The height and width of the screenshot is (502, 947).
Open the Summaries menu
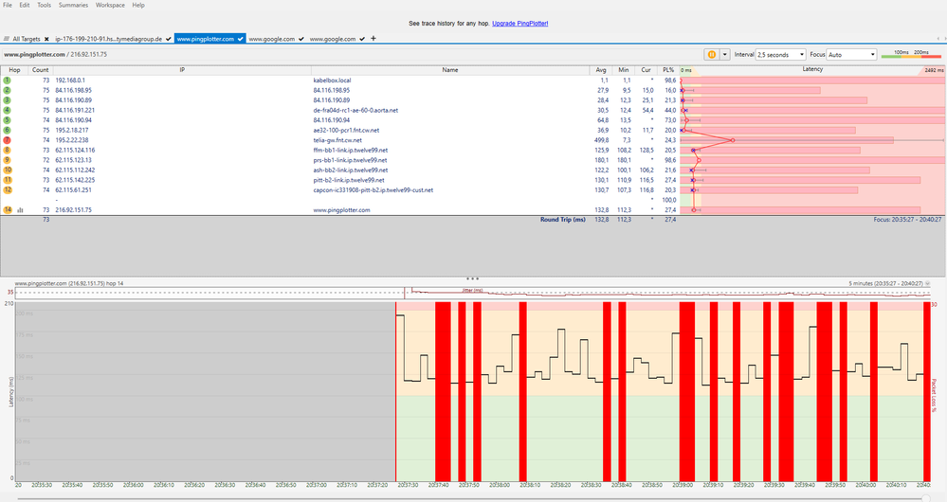point(73,5)
